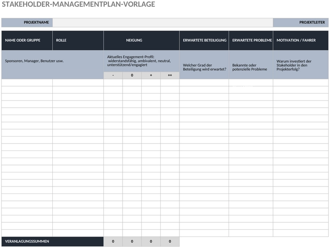Select the total 0 below the '+' column
330x248 pixels.
[151, 242]
